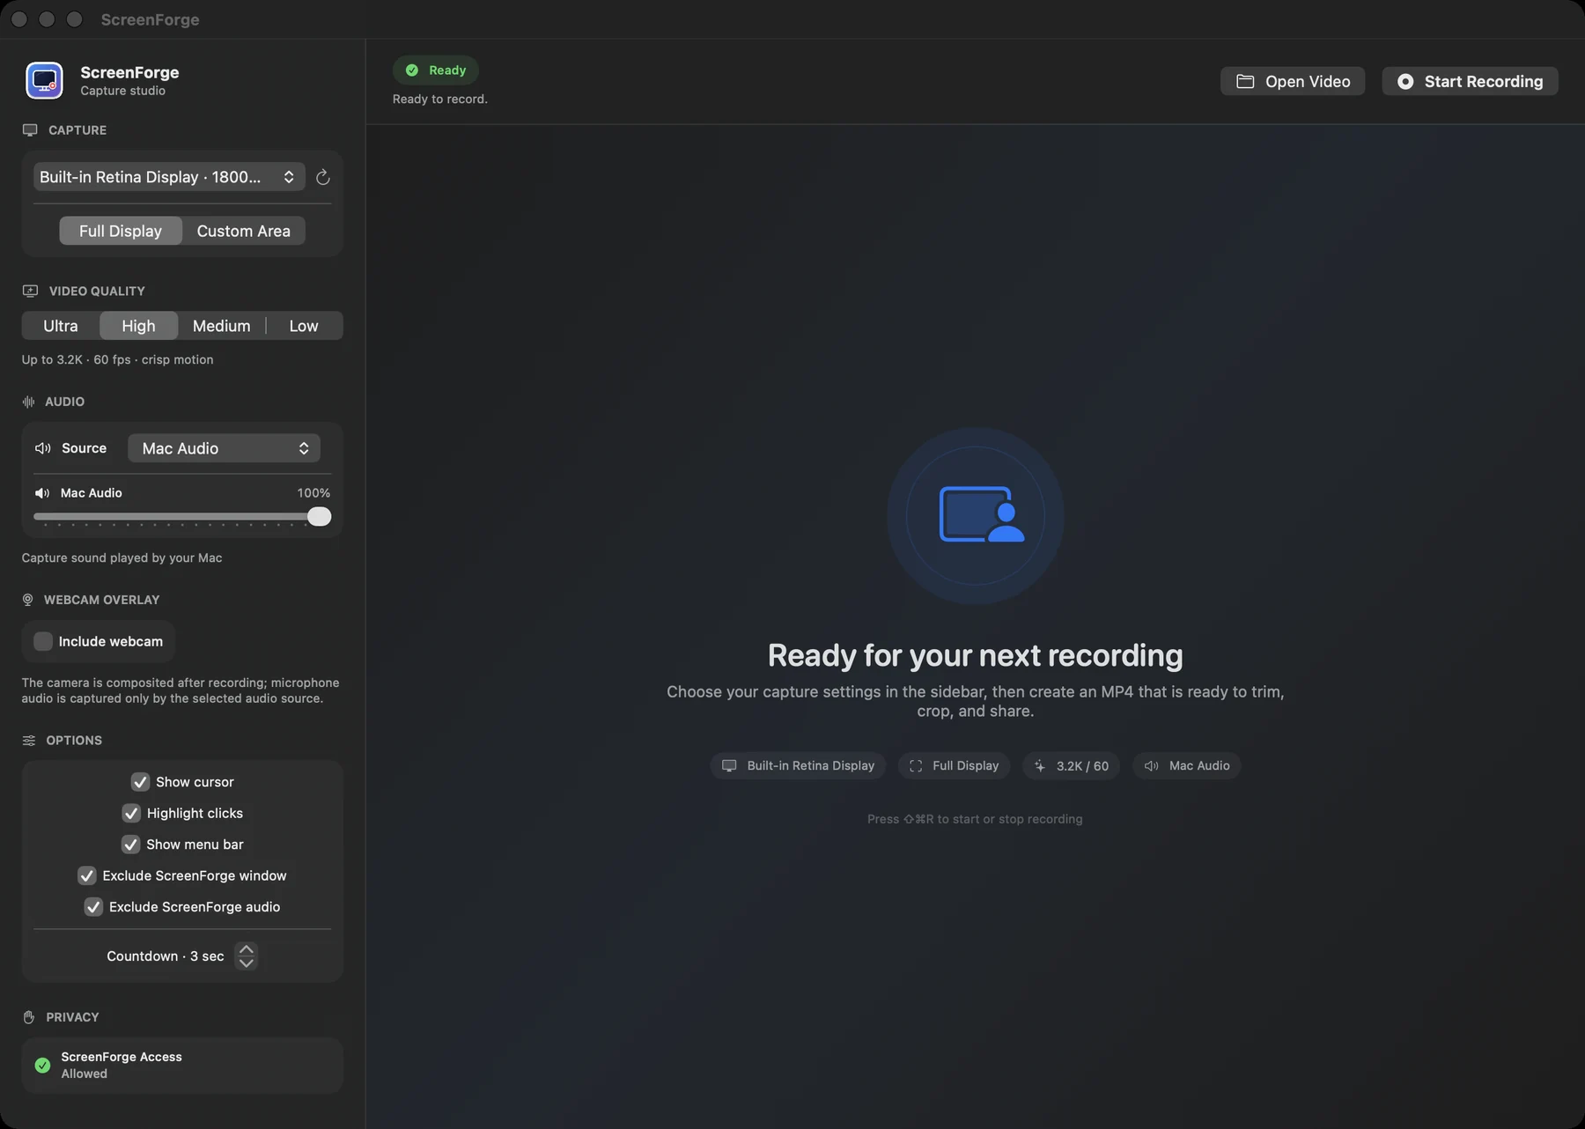Click the 'Ready for your next recording' heading
The height and width of the screenshot is (1129, 1585).
pyautogui.click(x=975, y=655)
